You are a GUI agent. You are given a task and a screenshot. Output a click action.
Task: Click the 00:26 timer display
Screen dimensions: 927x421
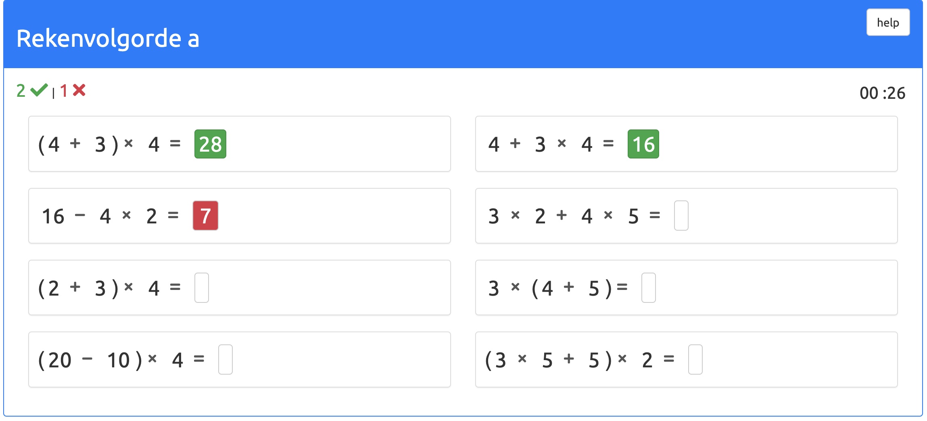pos(882,93)
